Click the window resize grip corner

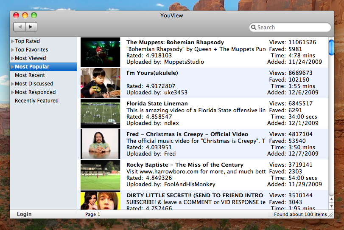coord(330,215)
